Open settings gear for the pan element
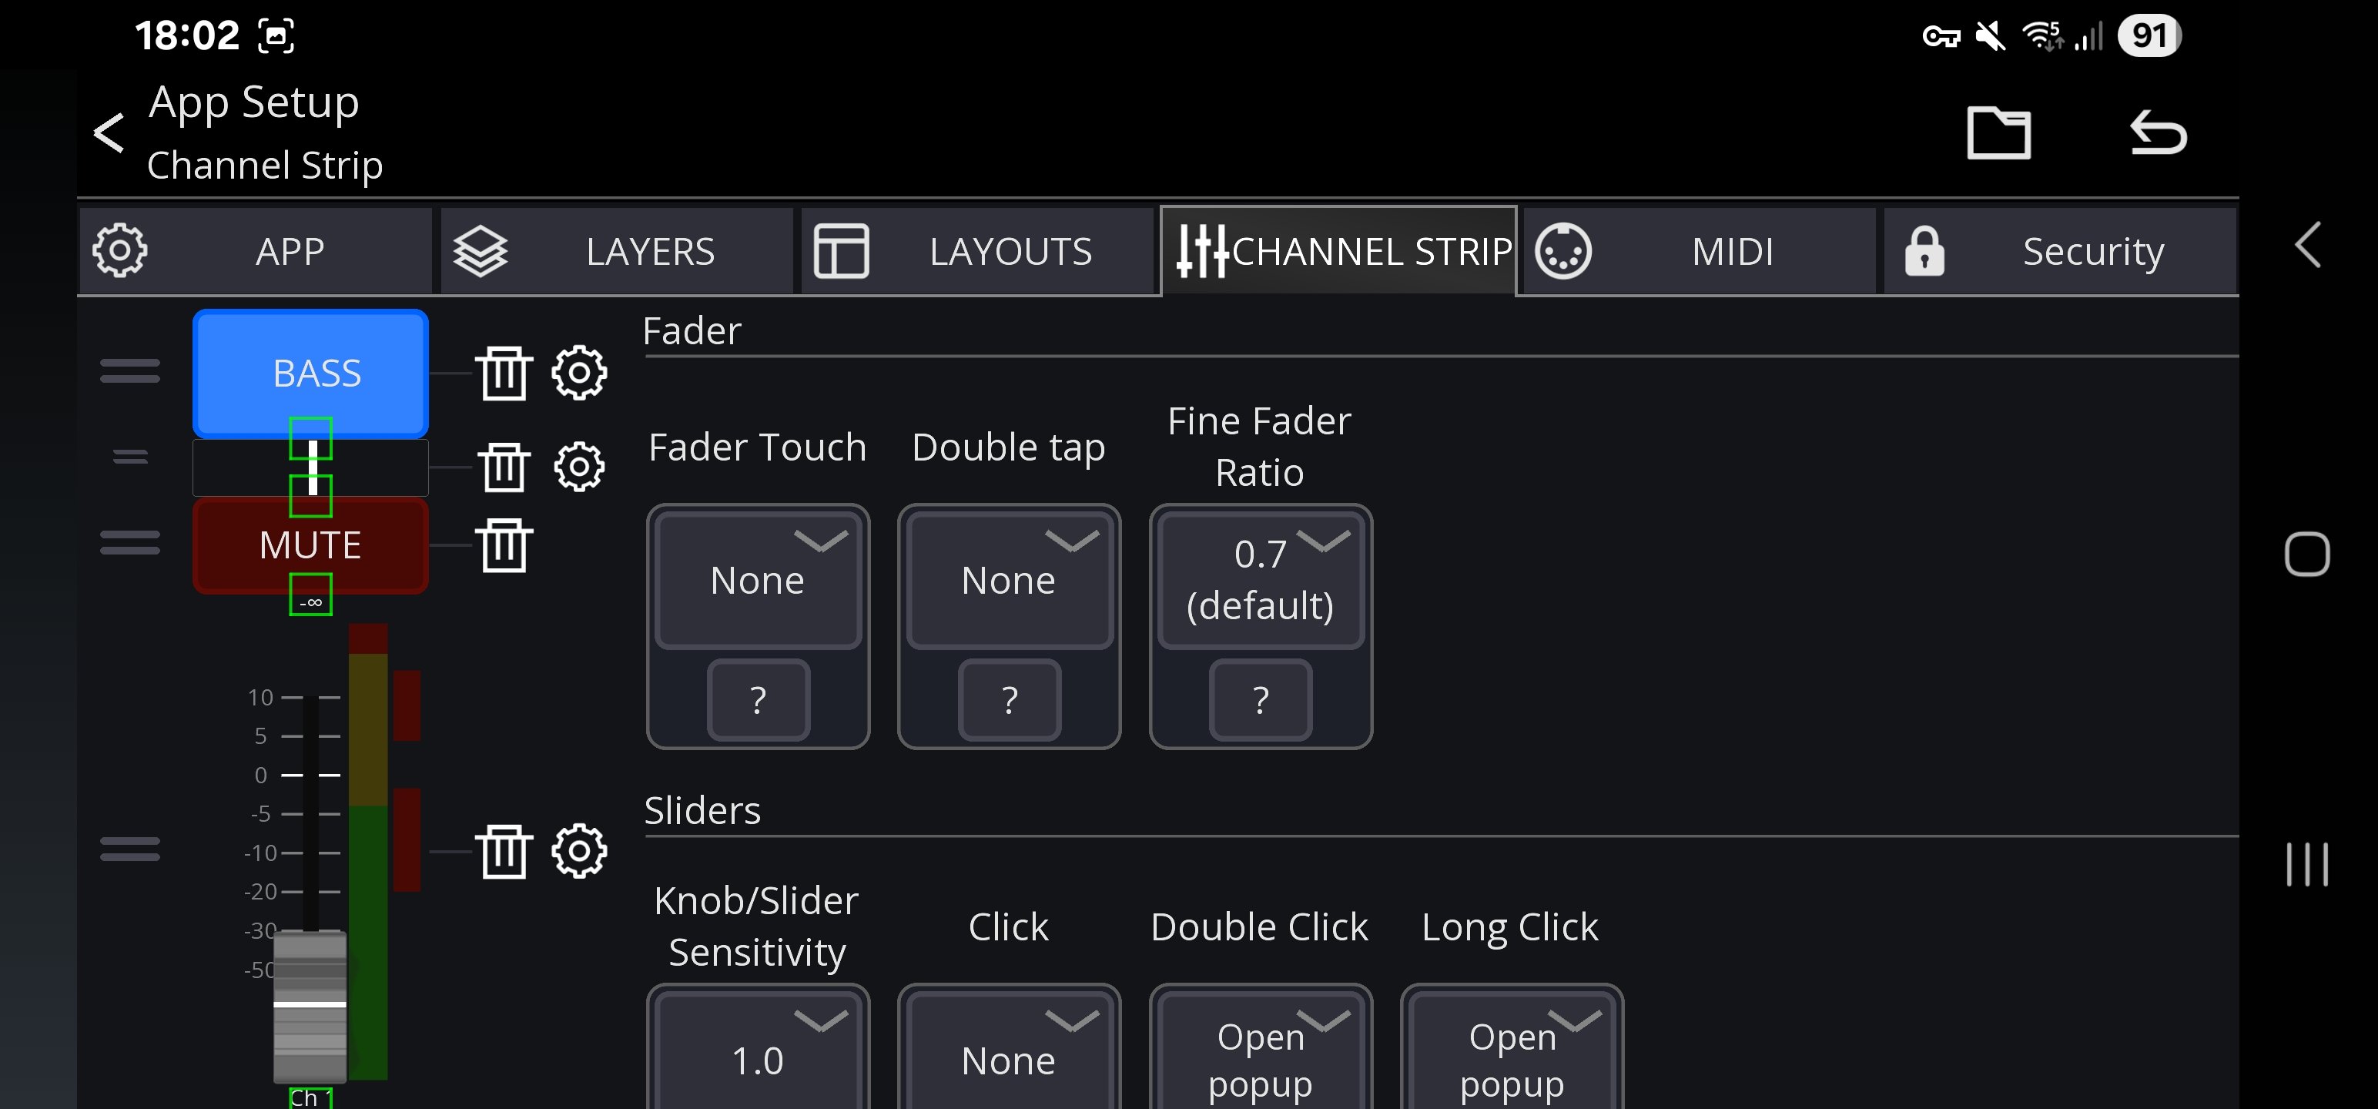Image resolution: width=2378 pixels, height=1109 pixels. [x=579, y=466]
